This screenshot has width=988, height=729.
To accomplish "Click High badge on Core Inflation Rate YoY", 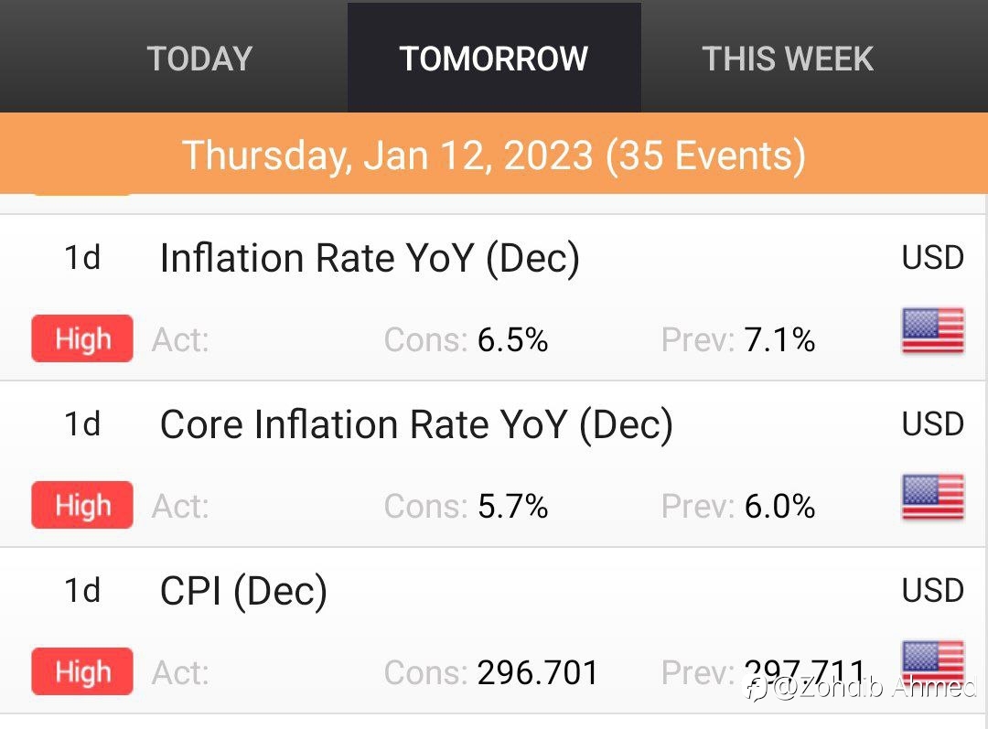I will [82, 505].
